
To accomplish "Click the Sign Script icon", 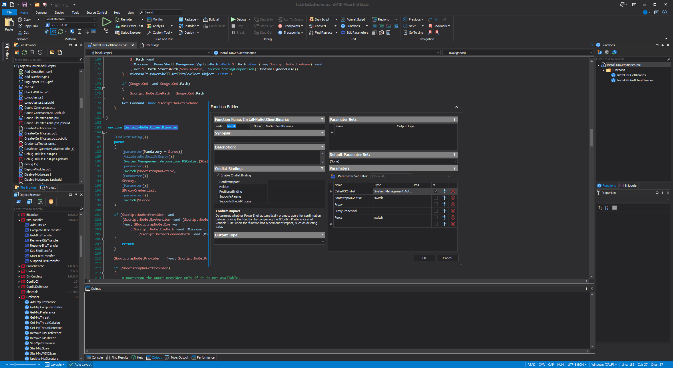I will [311, 19].
